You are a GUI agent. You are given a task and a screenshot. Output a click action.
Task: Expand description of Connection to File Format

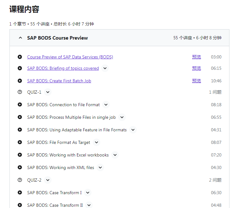106,105
